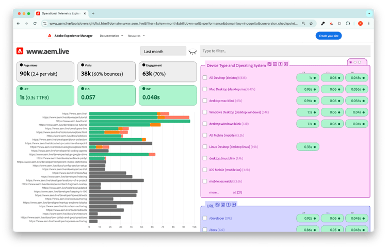Click the last arrow icon in Device Type heading

pyautogui.click(x=286, y=64)
